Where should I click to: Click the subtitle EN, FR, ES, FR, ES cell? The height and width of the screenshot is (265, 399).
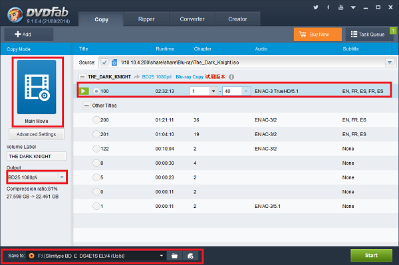(x=362, y=91)
